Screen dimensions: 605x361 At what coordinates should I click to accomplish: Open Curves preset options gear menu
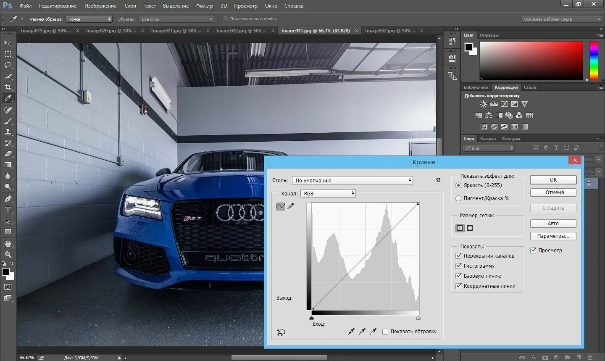(x=439, y=180)
